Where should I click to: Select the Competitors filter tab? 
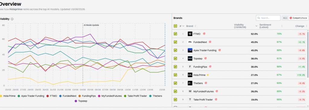click(298, 18)
